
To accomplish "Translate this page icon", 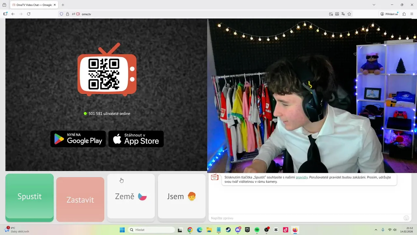I will click(x=343, y=14).
